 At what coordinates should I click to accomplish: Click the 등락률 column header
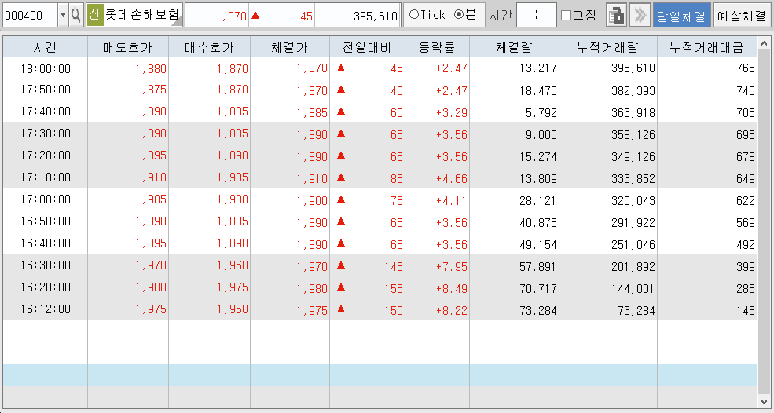point(437,47)
